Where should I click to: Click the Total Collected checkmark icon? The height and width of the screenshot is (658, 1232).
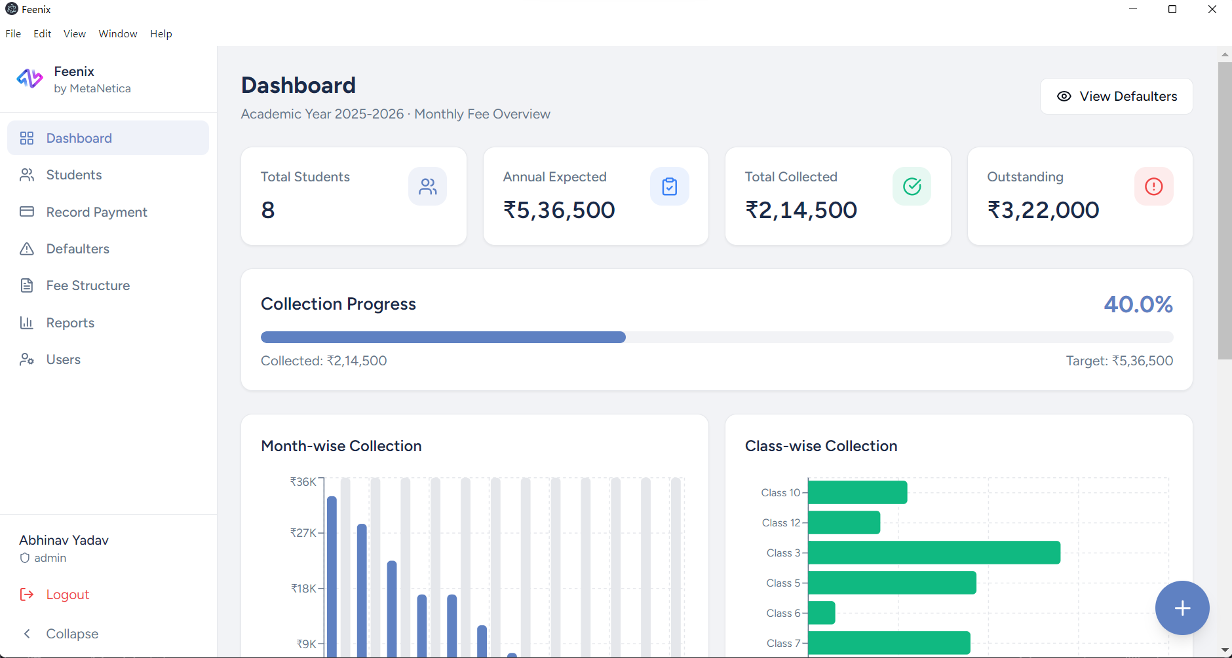coord(912,187)
